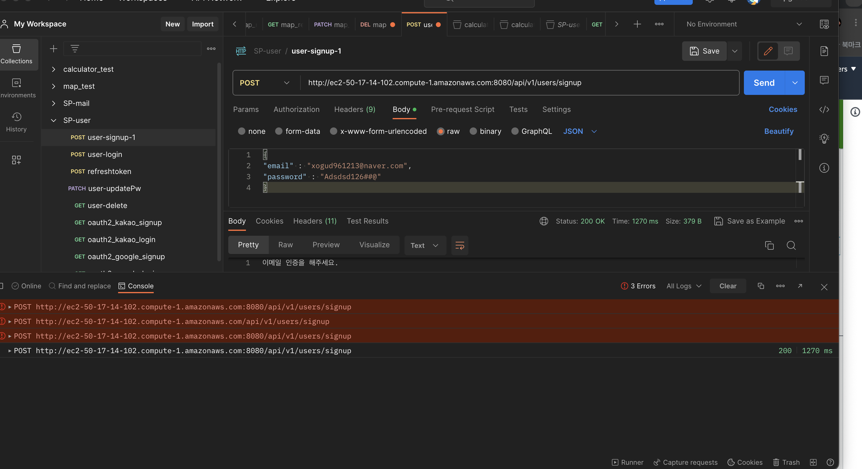Open the History sidebar panel
The image size is (862, 469).
click(x=16, y=122)
